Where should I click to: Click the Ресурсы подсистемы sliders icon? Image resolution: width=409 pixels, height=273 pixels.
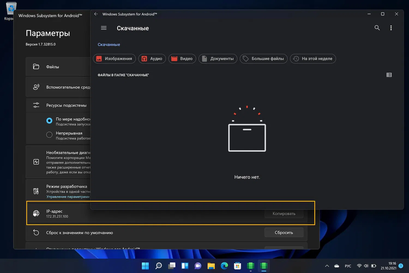[x=36, y=105]
